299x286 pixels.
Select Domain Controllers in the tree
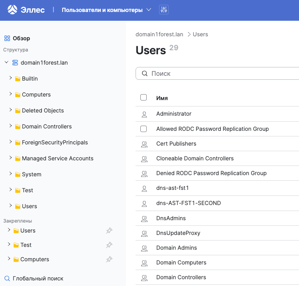click(47, 126)
